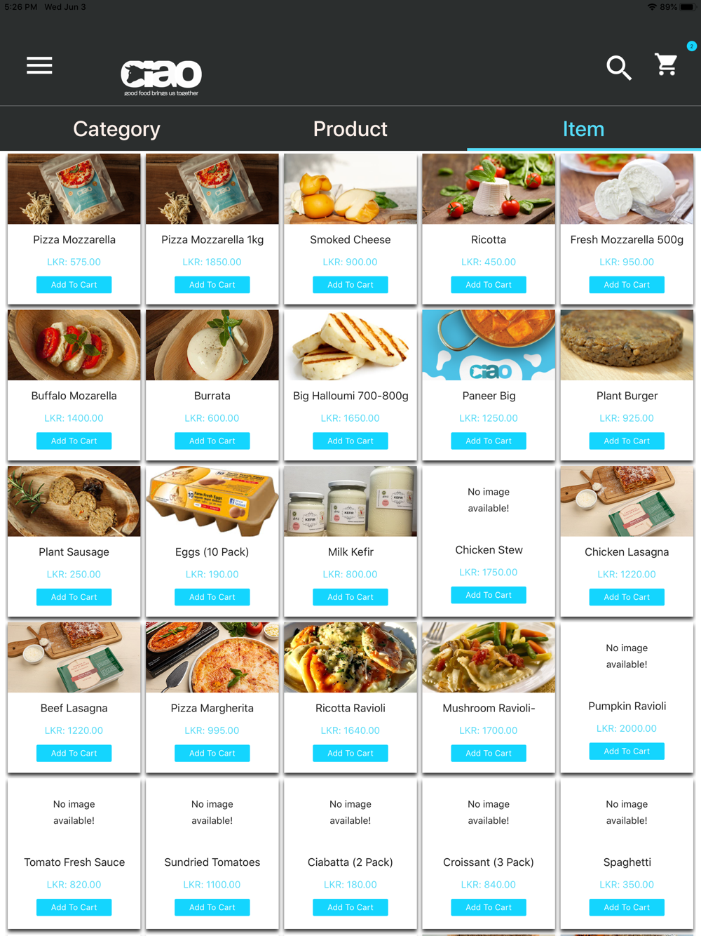
Task: Open the Ricotta product image
Action: (x=489, y=189)
